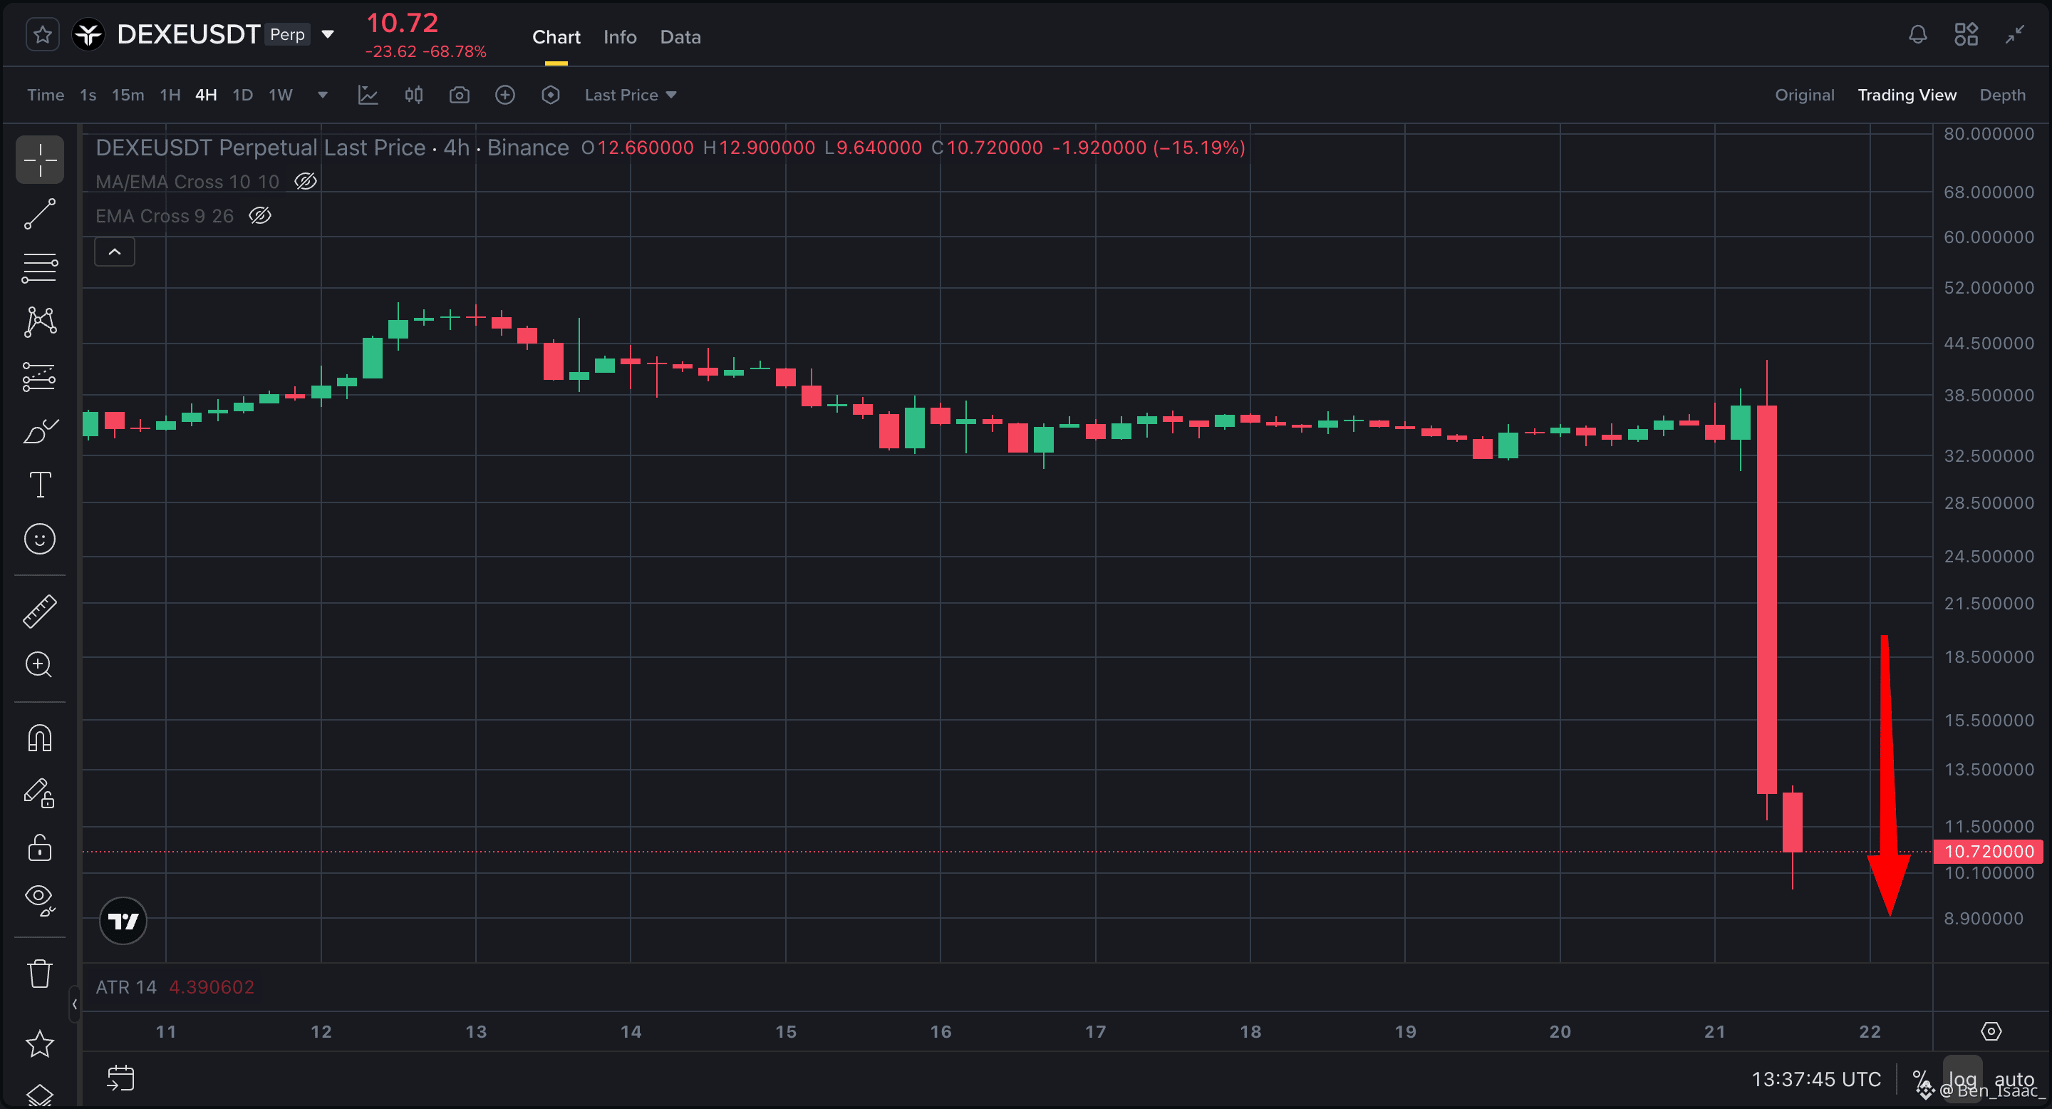The height and width of the screenshot is (1109, 2052).
Task: Collapse the left drawing toolbar arrow
Action: tap(75, 1004)
